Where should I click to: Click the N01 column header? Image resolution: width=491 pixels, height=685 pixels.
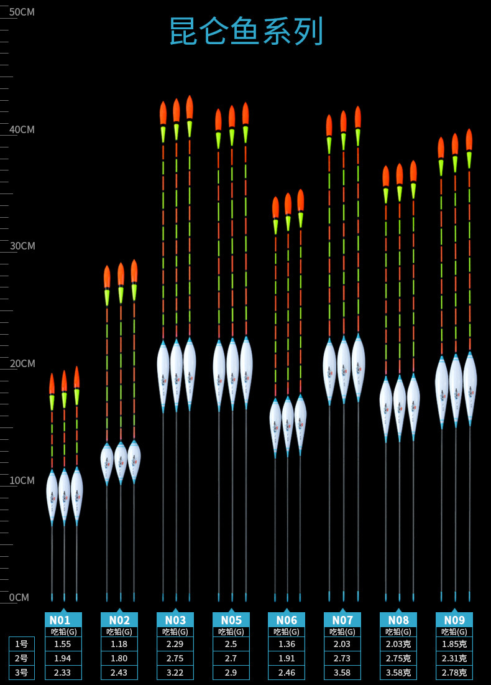[x=63, y=620]
